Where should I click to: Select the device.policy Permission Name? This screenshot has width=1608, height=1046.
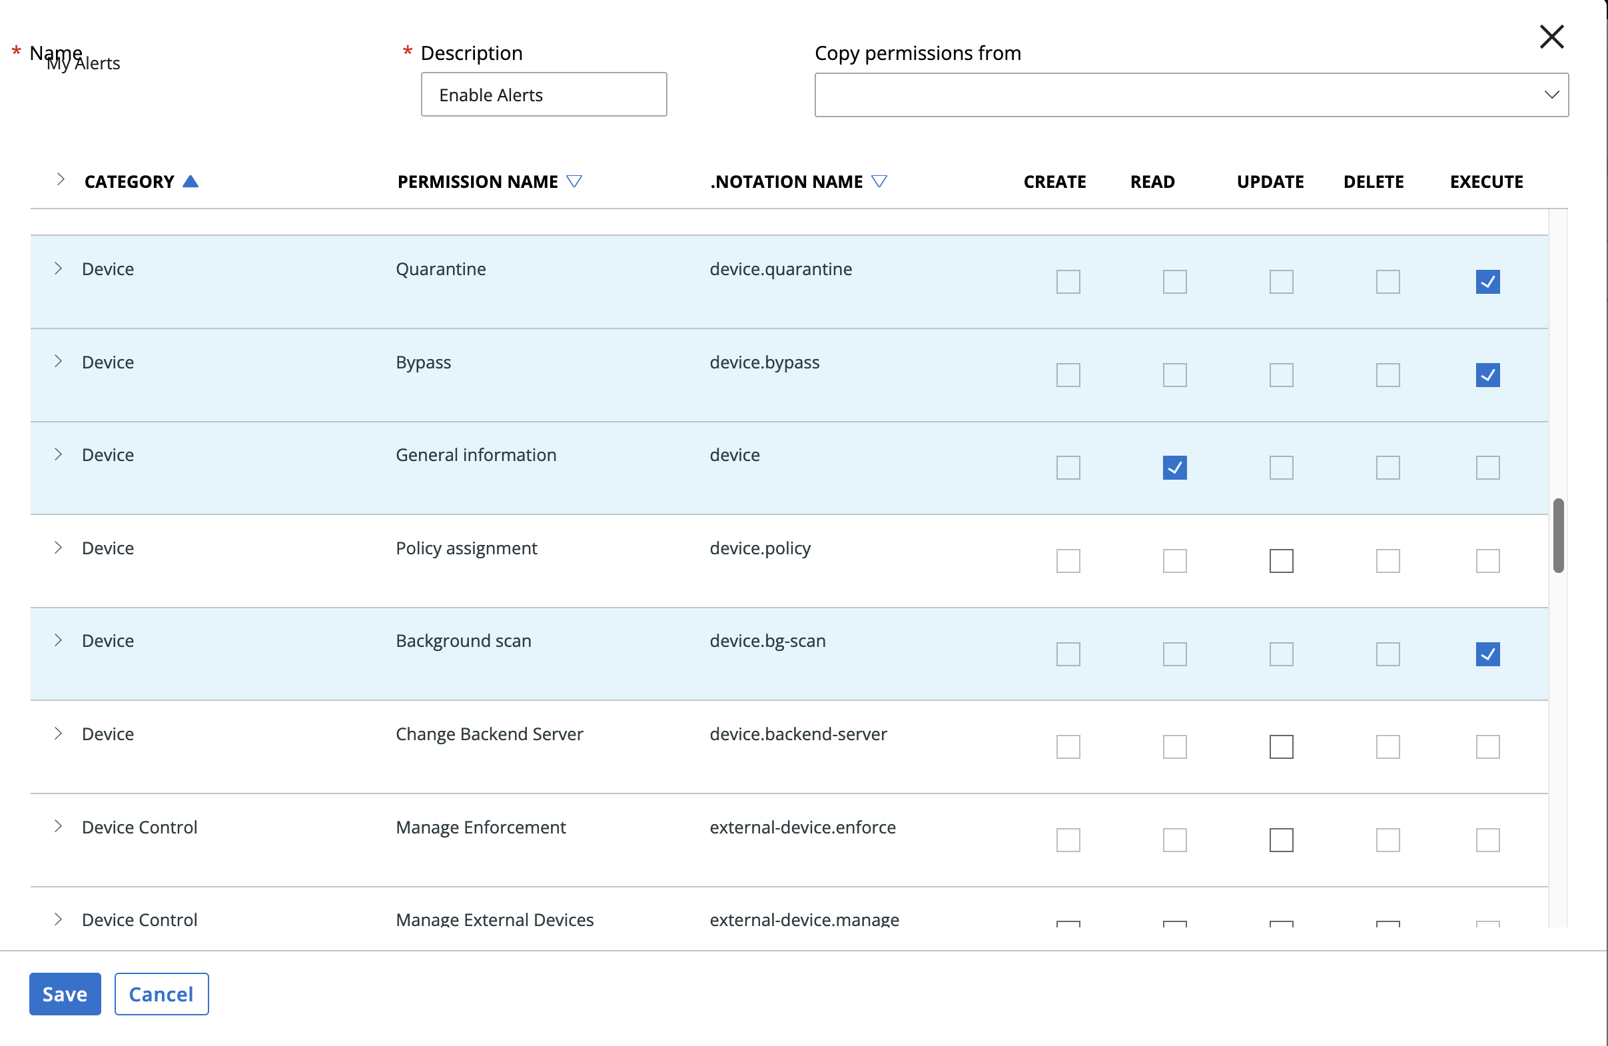466,548
